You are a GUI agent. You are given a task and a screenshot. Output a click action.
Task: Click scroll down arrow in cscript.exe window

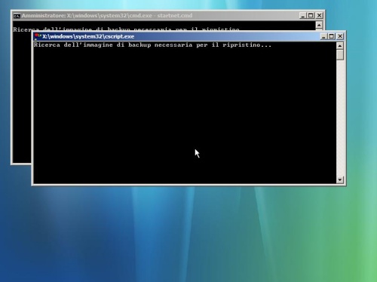[340, 179]
